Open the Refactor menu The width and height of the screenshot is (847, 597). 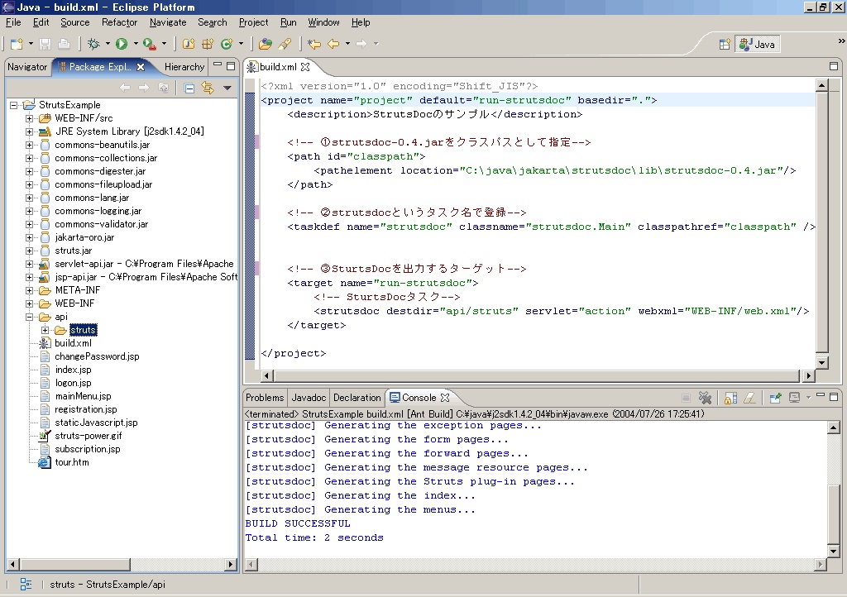(x=119, y=22)
